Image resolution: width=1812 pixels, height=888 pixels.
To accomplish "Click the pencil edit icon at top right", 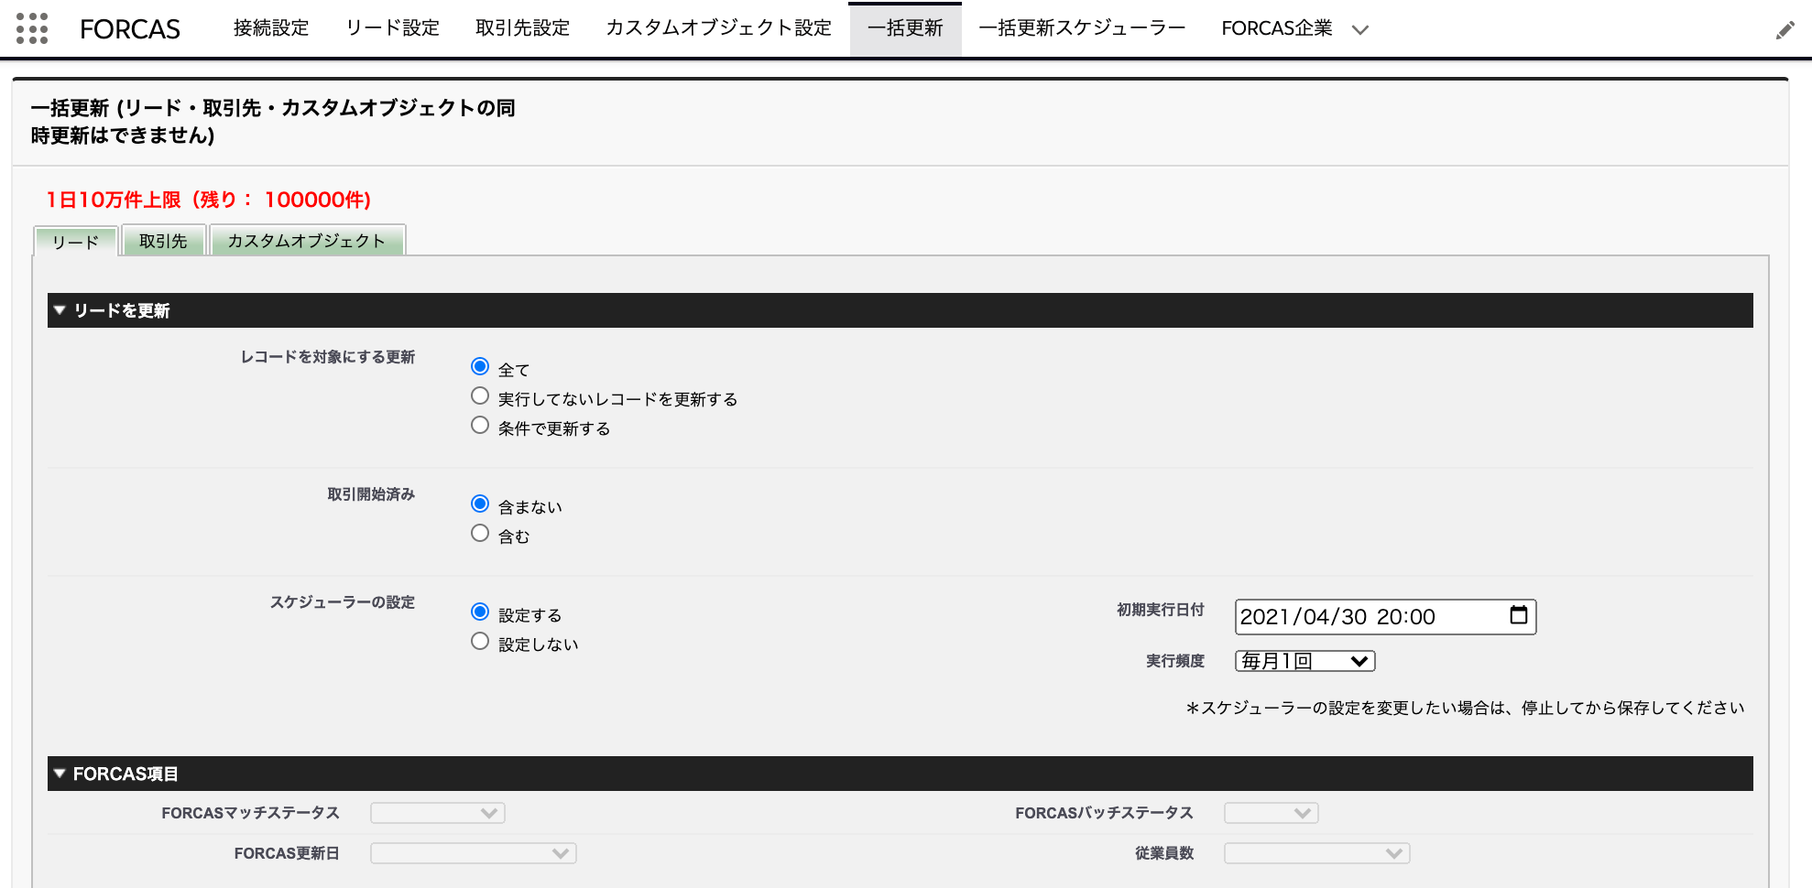I will pos(1785,28).
